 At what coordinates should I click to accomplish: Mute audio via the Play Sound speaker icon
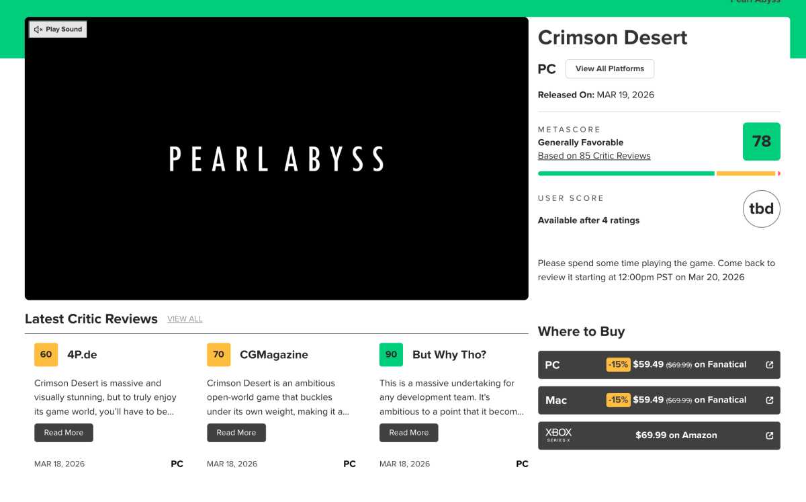37,29
